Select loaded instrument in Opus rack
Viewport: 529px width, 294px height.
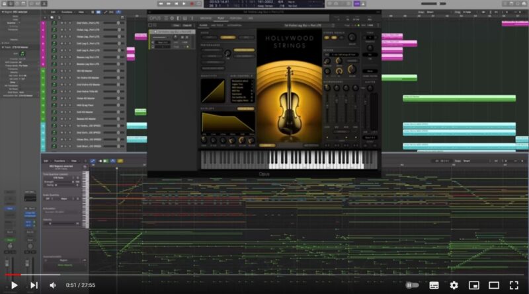click(x=173, y=32)
